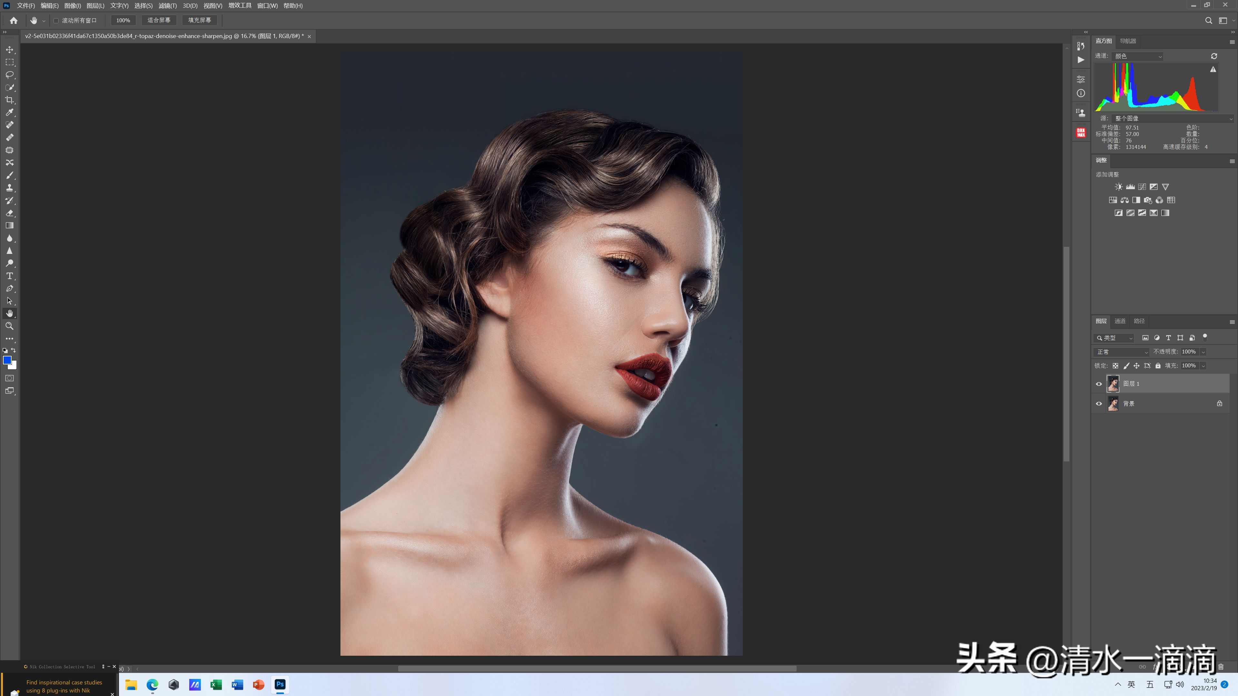Activate the Zoom tool in toolbar

[x=10, y=326]
